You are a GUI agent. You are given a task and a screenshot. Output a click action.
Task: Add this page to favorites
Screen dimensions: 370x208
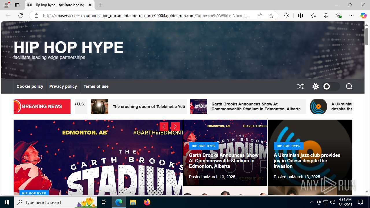(271, 16)
